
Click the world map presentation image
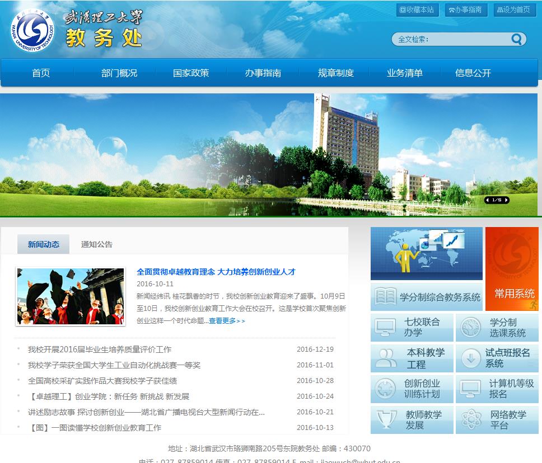426,253
